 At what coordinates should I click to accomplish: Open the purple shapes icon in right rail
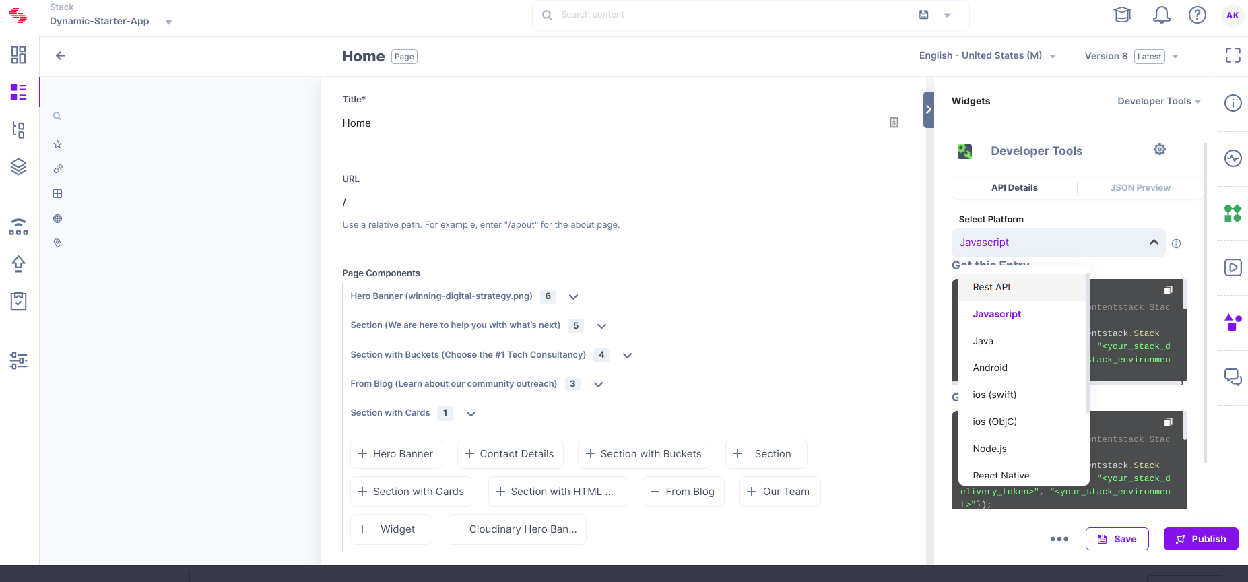pos(1233,322)
